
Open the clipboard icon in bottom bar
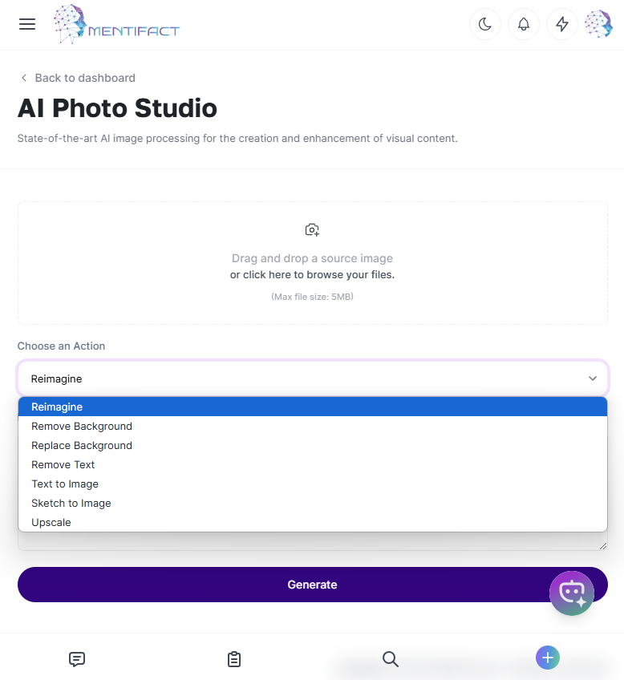point(234,659)
